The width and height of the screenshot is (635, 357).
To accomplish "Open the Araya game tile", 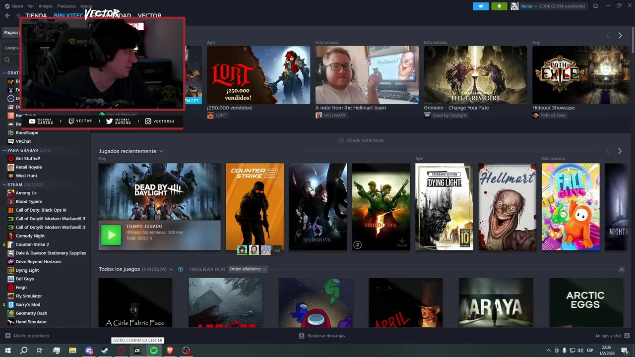I will click(x=496, y=302).
